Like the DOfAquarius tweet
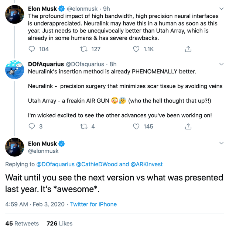Image resolution: width=229 pixels, height=232 pixels. [x=136, y=127]
